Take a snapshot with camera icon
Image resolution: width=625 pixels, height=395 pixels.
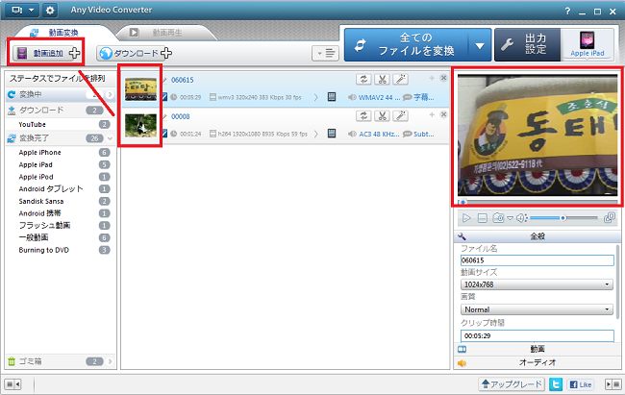click(x=498, y=218)
